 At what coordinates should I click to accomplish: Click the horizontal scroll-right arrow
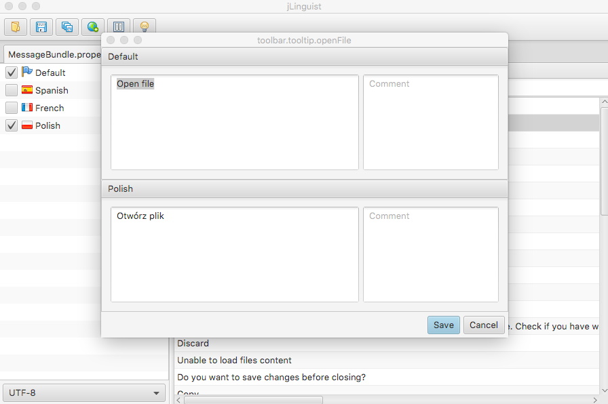pyautogui.click(x=595, y=400)
